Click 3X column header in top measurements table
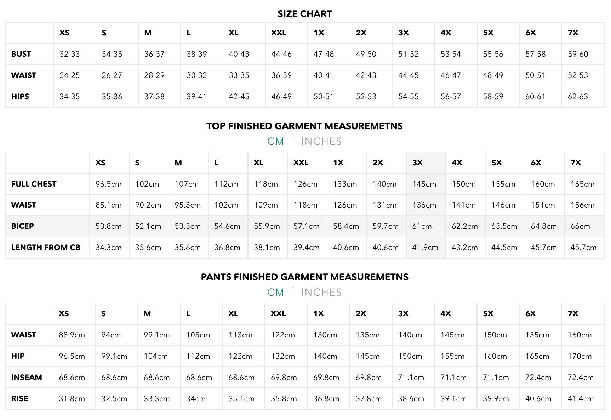611x420 pixels. click(x=417, y=163)
